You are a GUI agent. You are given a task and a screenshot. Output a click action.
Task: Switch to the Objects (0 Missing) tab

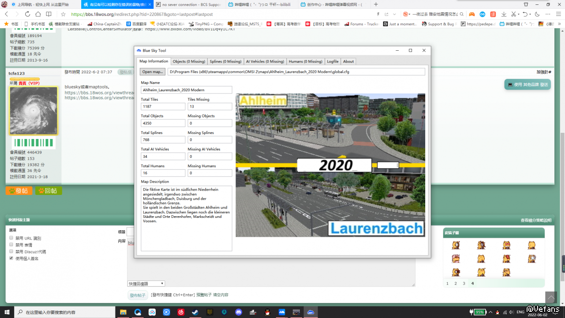point(189,61)
